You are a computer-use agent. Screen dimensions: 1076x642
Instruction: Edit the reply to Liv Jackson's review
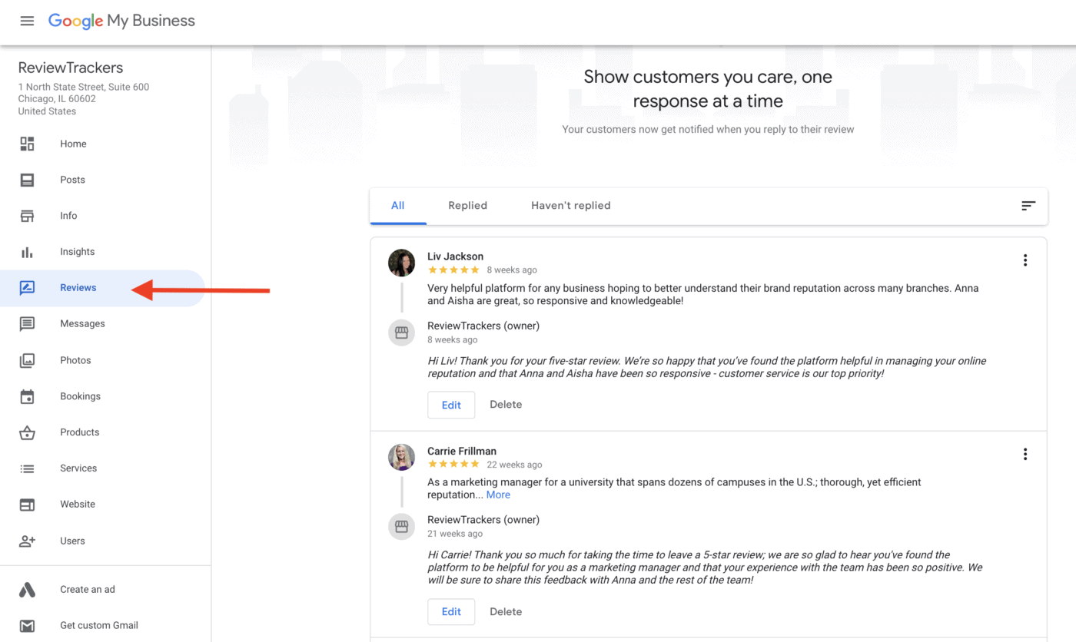point(450,405)
